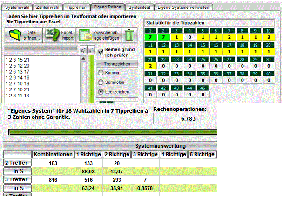Click cell value 0,8578 percent

pyautogui.click(x=145, y=188)
